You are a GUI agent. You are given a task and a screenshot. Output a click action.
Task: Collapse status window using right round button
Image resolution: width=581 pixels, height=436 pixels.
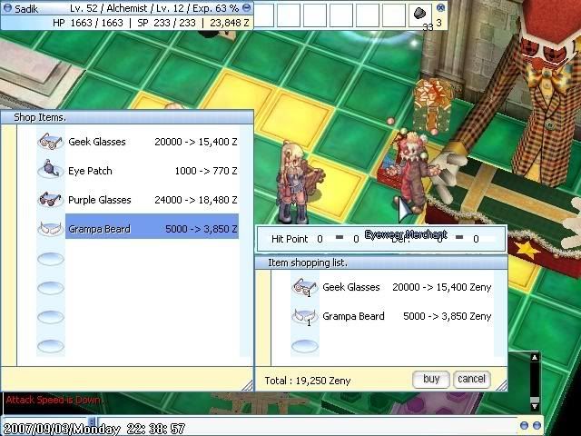[x=246, y=7]
